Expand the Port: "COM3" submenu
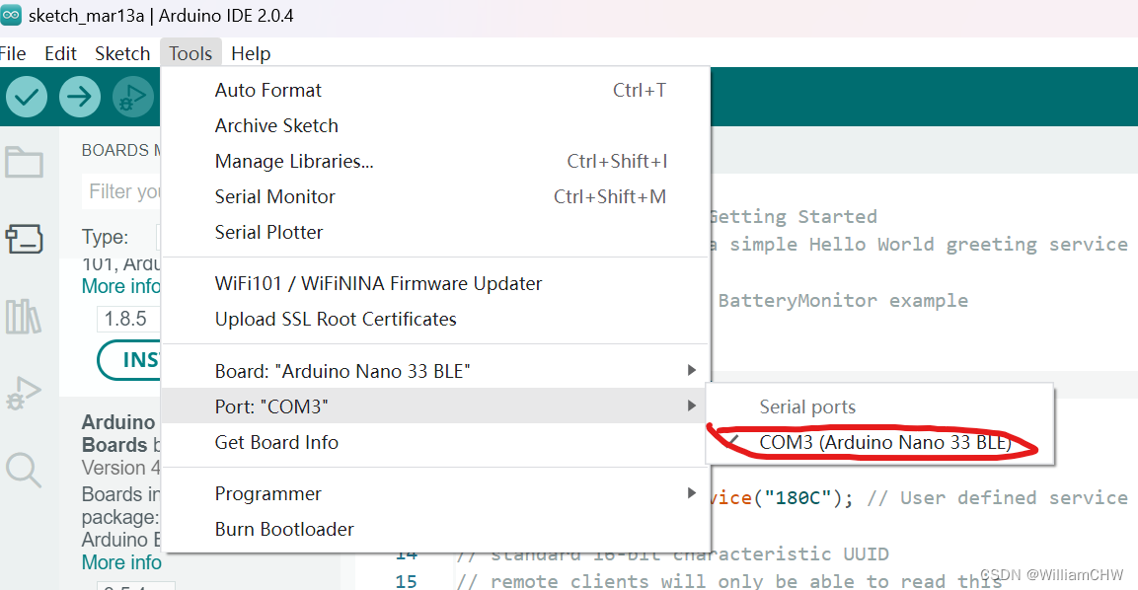Viewport: 1138px width, 590px height. pyautogui.click(x=435, y=406)
